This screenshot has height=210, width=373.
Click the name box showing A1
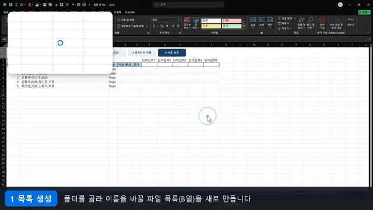[5, 39]
